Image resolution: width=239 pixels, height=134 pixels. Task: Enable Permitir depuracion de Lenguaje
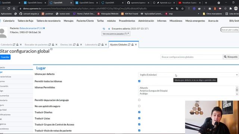tap(139, 100)
